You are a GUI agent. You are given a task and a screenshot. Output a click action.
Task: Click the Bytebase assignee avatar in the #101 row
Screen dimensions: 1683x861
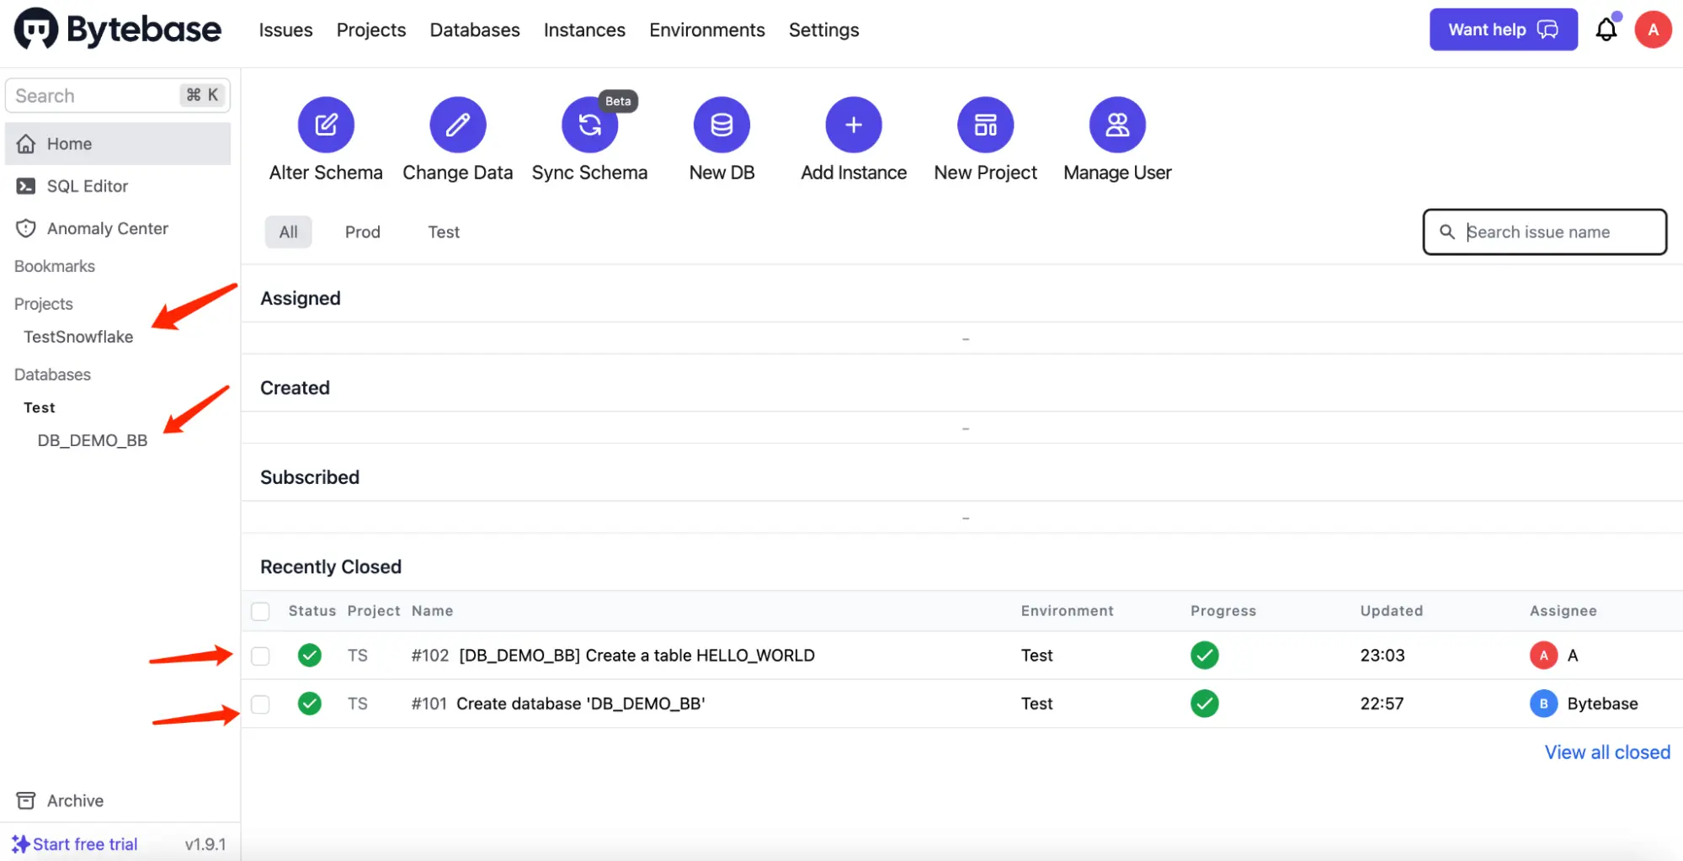(1543, 704)
